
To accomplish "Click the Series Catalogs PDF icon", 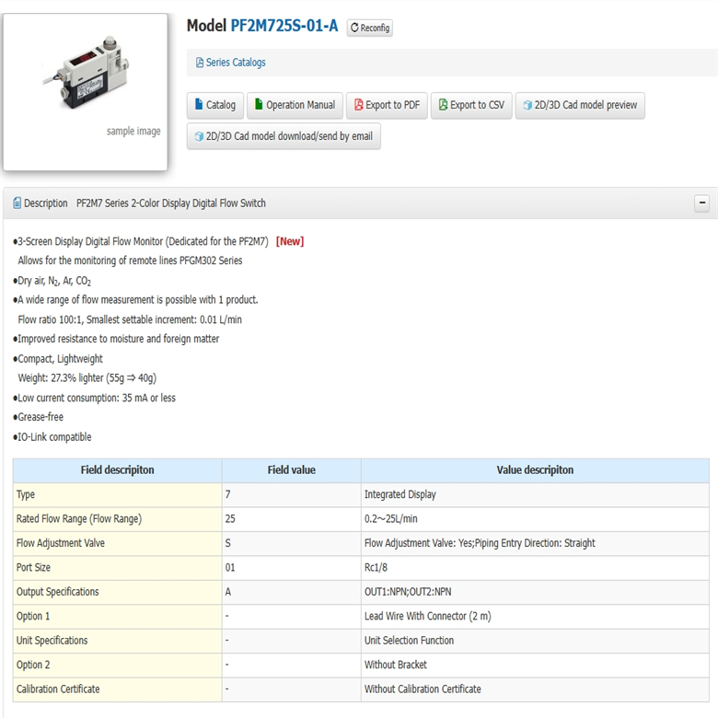I will pyautogui.click(x=200, y=63).
